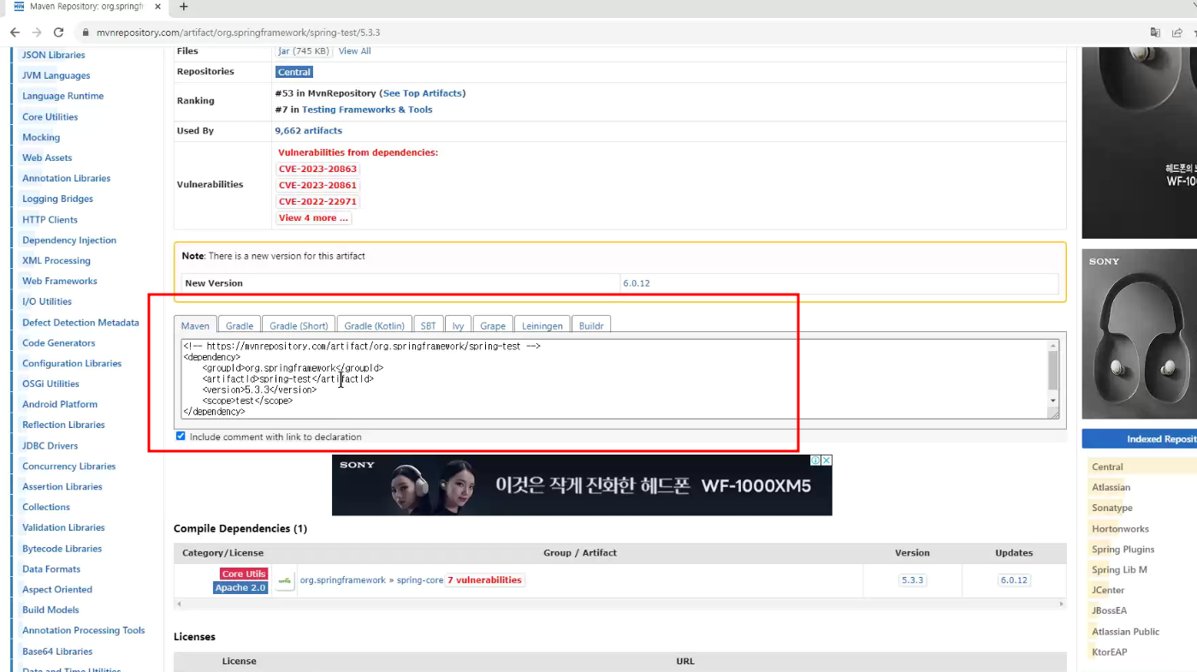Open the spring-core artifact link
Screen dimensions: 1197x672
click(420, 580)
